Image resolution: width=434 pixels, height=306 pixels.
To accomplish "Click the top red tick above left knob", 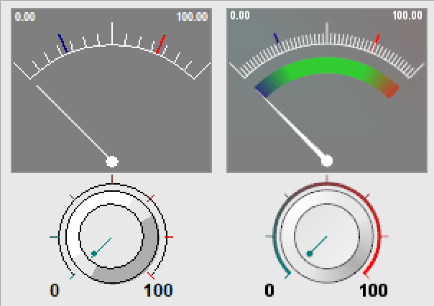I will pyautogui.click(x=111, y=179).
